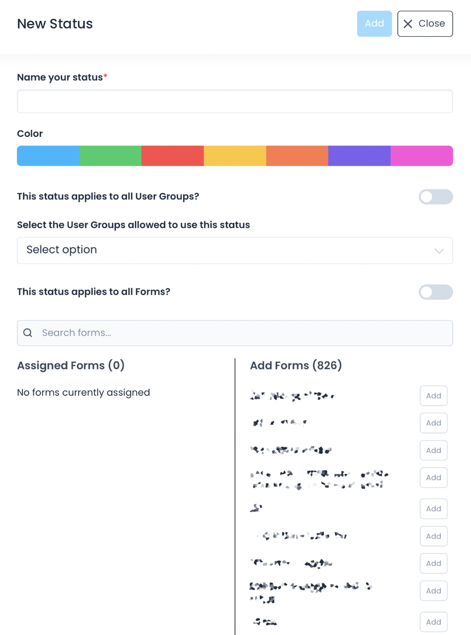Pick the blue status color
This screenshot has height=635, width=471.
click(x=48, y=156)
